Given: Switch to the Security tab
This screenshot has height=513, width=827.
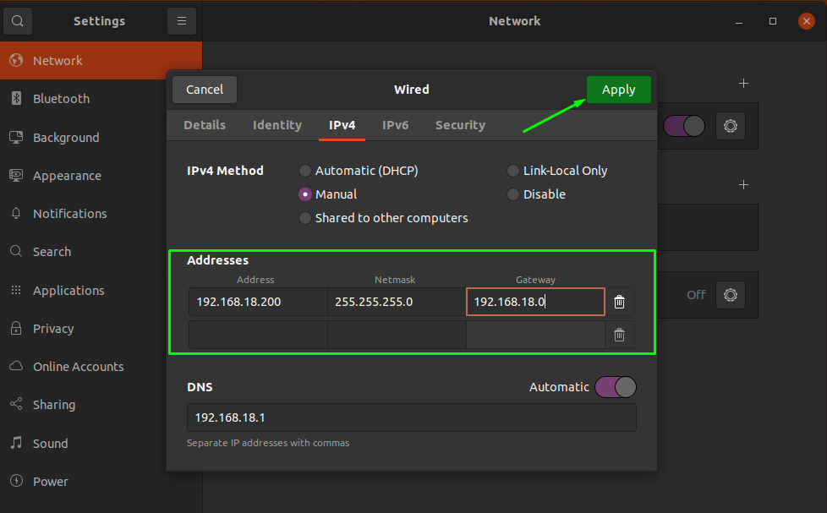Looking at the screenshot, I should click(461, 125).
